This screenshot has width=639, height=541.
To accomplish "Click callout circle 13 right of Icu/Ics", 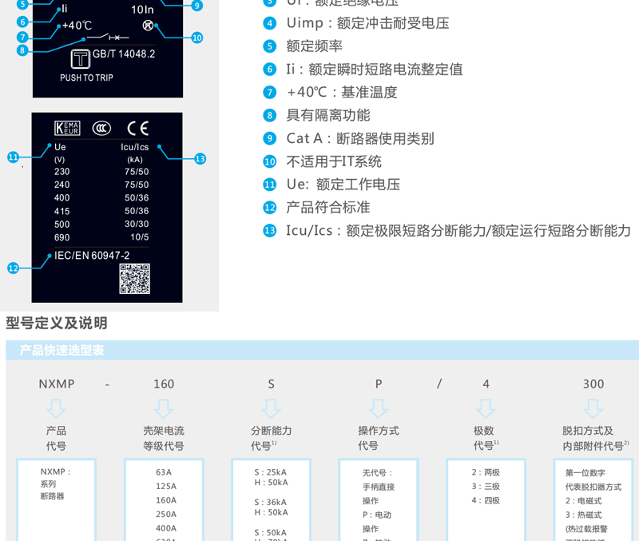I will 200,159.
